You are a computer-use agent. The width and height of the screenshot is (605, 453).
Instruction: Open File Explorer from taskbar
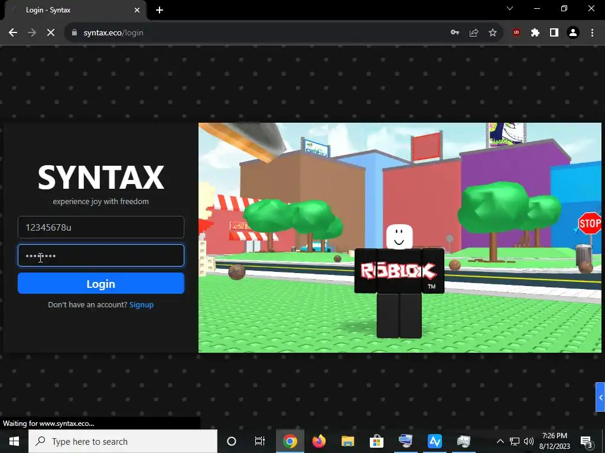click(x=347, y=441)
